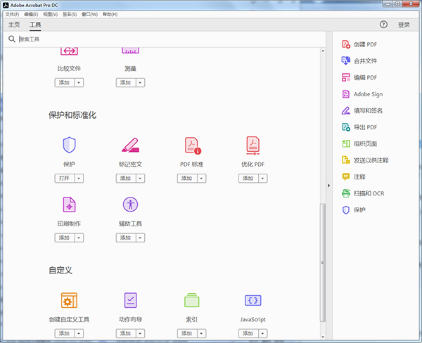Open 保护 shortcut in the right panel
The image size is (422, 343).
coord(354,210)
